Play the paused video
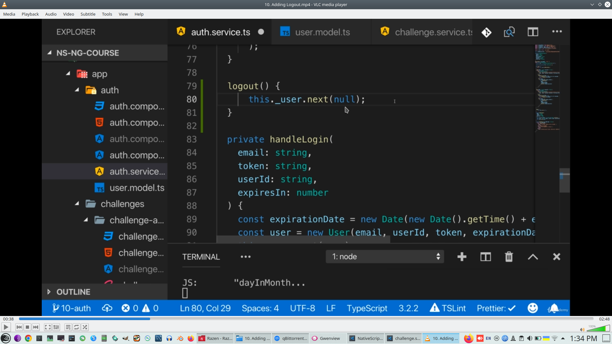This screenshot has height=344, width=612. pyautogui.click(x=6, y=327)
